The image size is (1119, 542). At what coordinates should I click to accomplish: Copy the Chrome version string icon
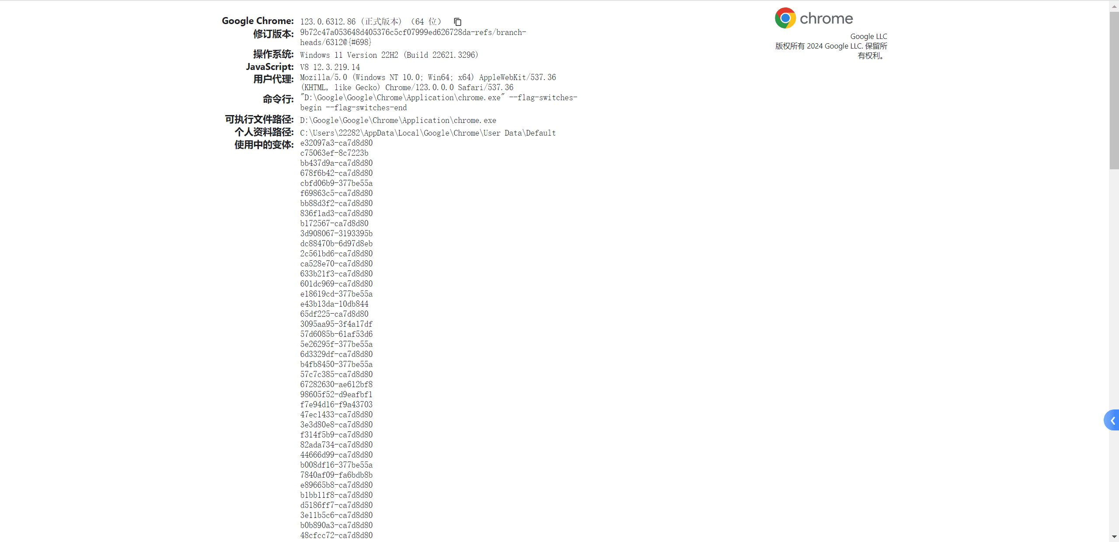click(457, 22)
